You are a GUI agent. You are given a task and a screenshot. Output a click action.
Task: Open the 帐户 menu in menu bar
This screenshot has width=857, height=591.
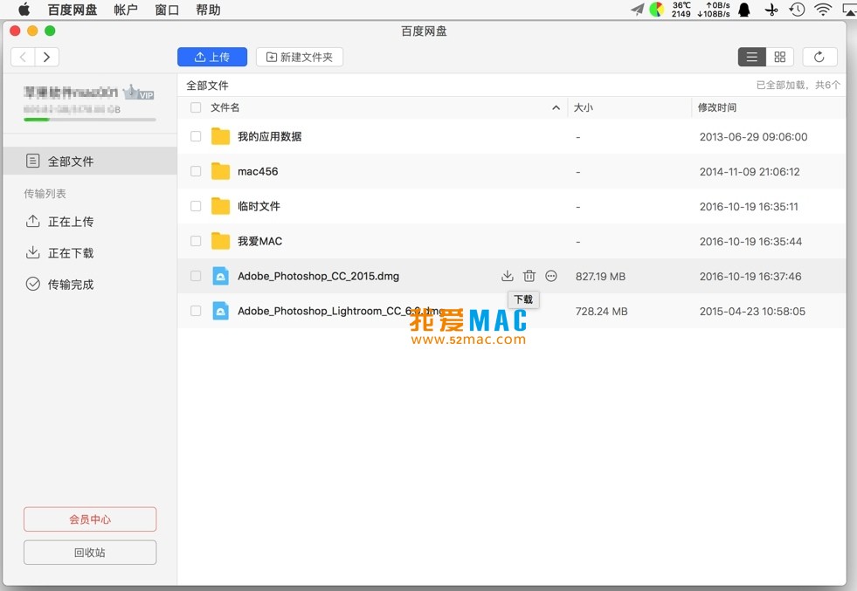pos(126,10)
